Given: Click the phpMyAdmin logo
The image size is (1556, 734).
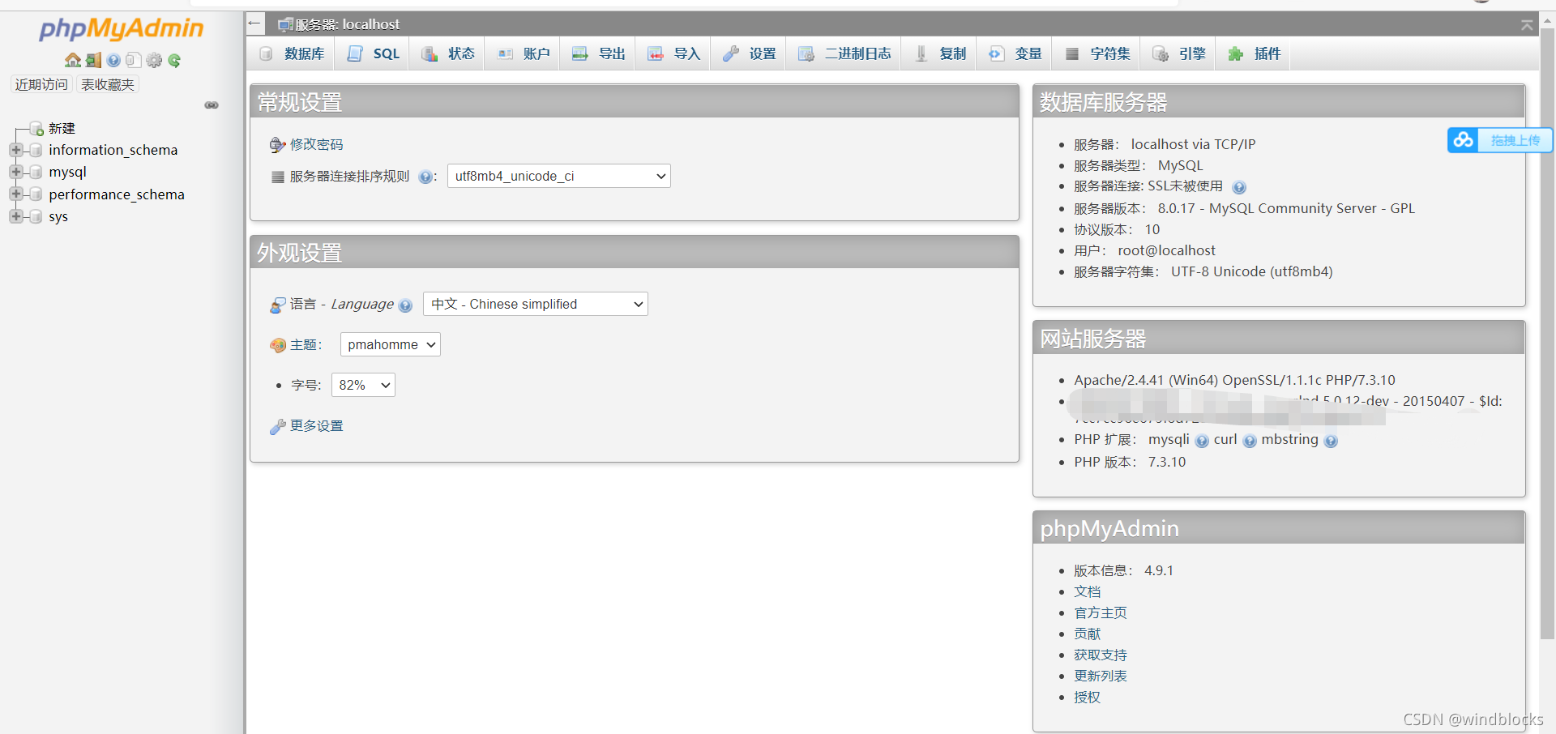Looking at the screenshot, I should (x=122, y=29).
